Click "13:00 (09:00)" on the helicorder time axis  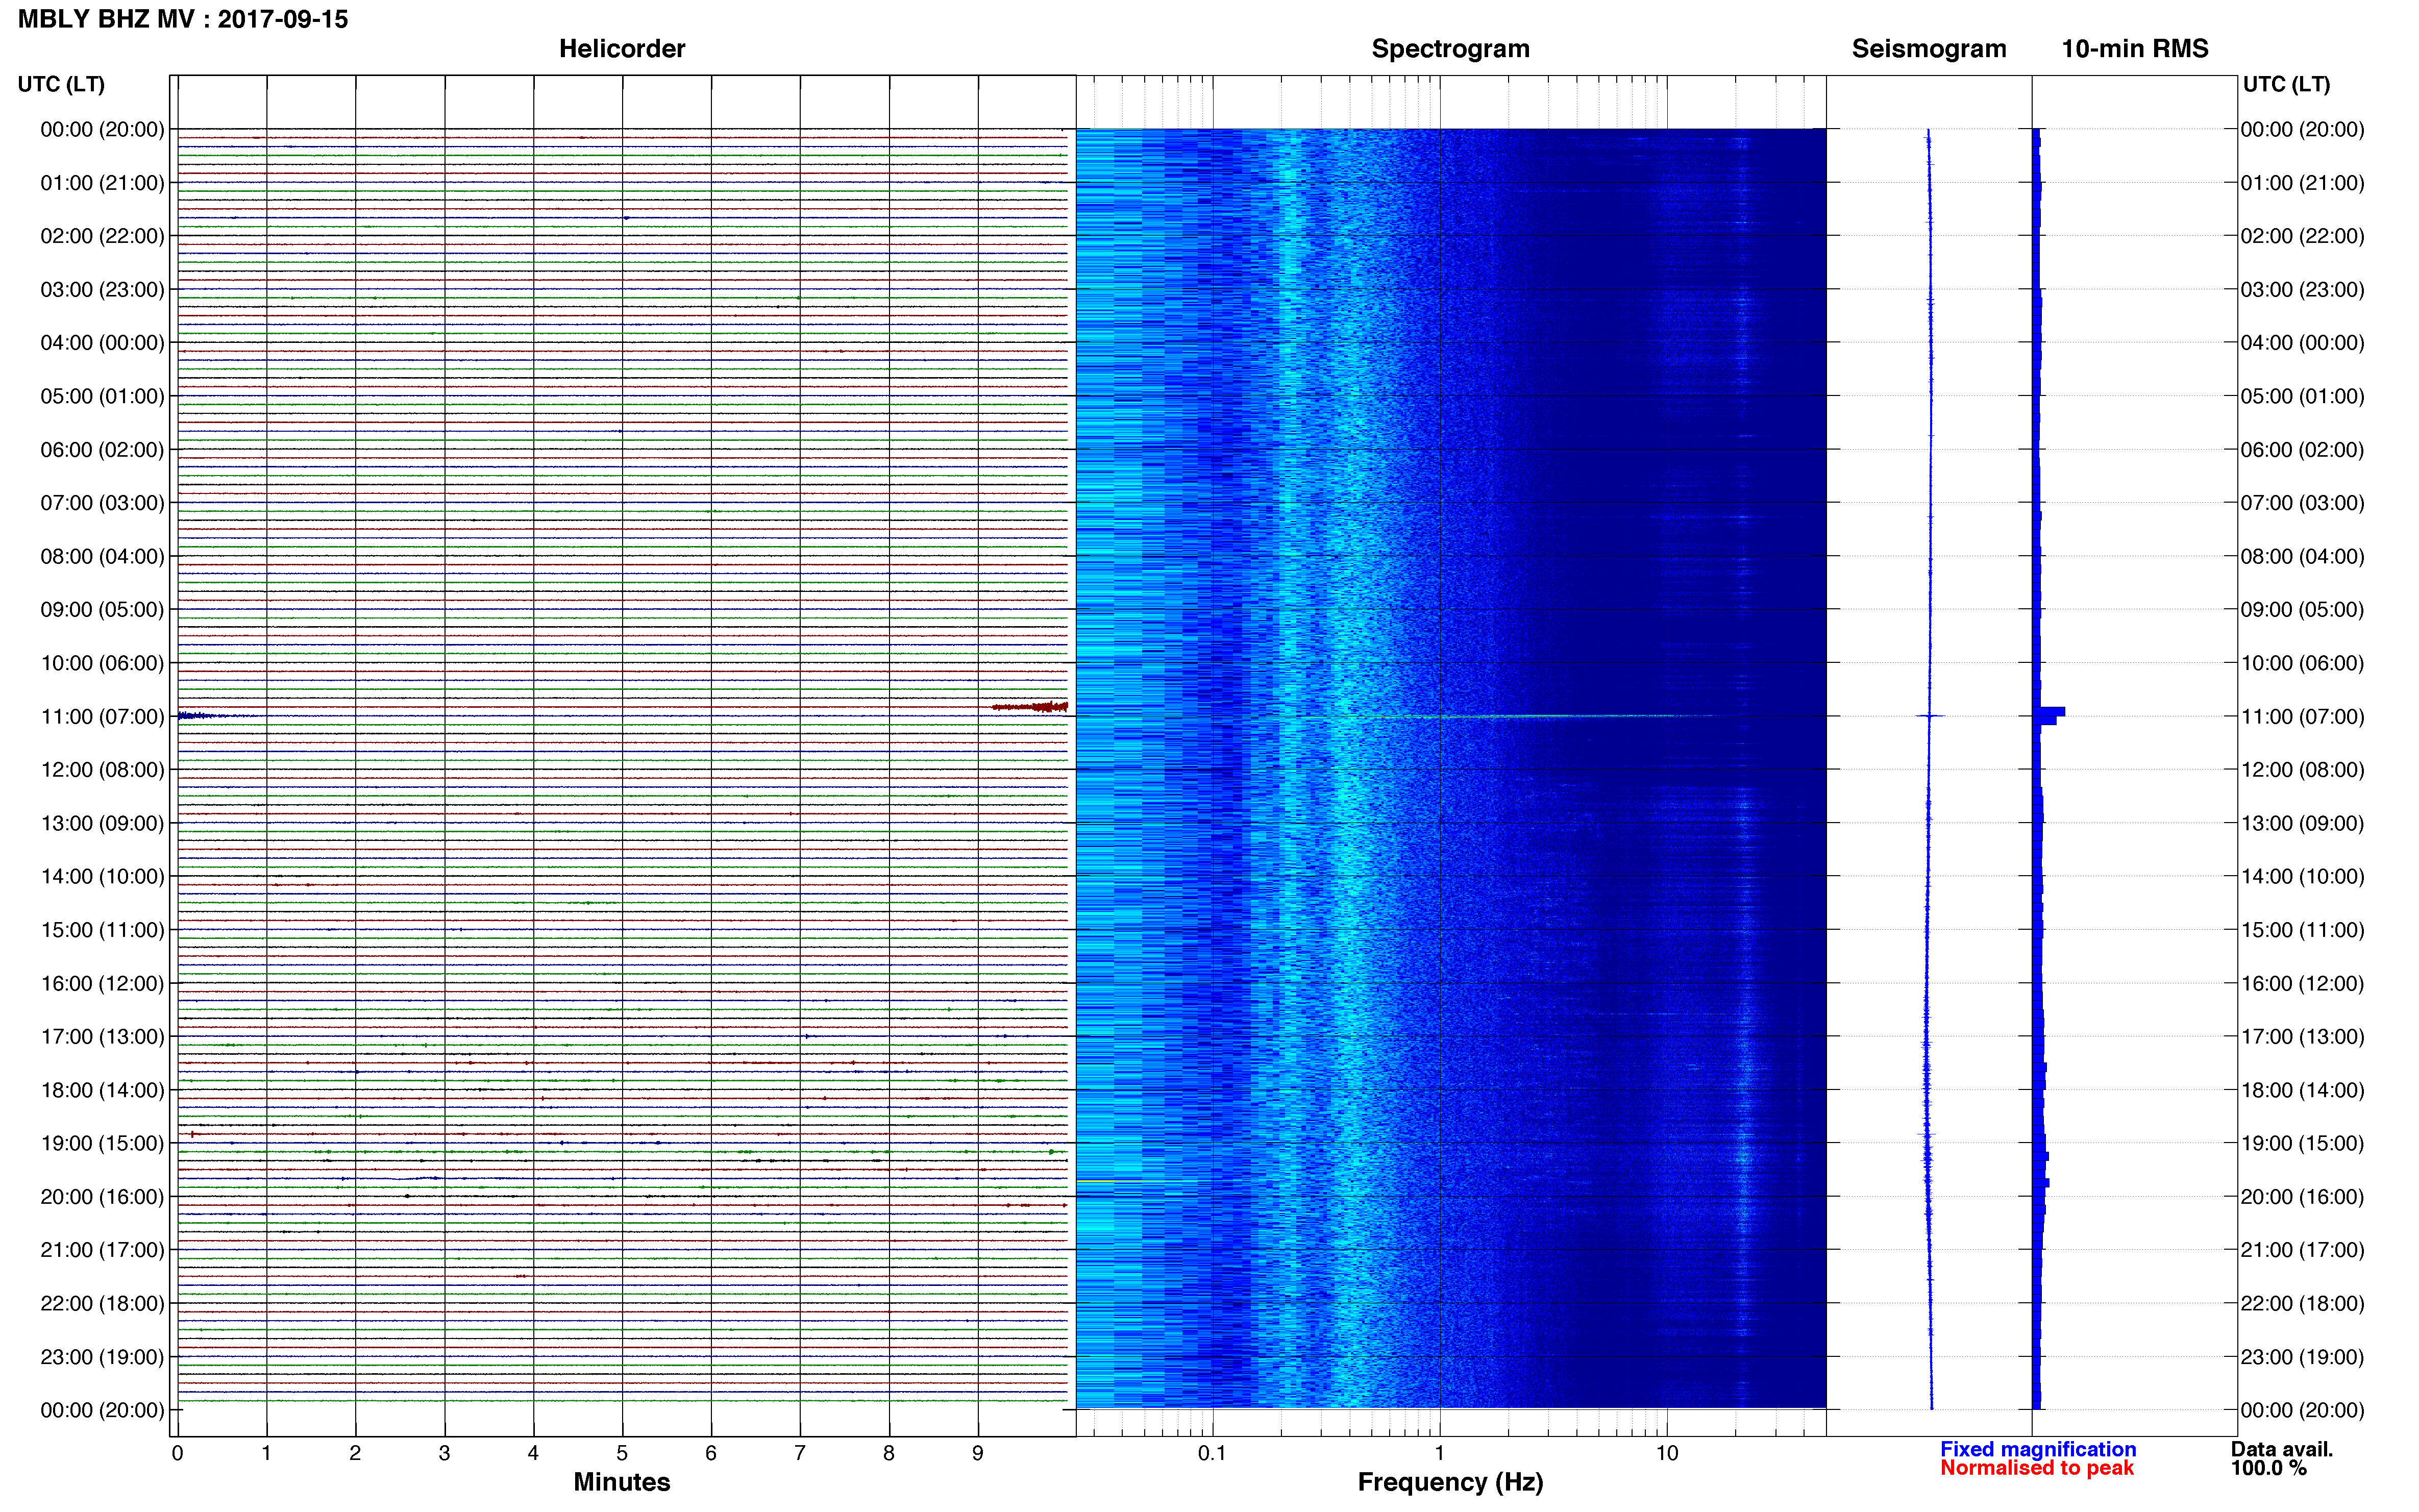point(102,823)
